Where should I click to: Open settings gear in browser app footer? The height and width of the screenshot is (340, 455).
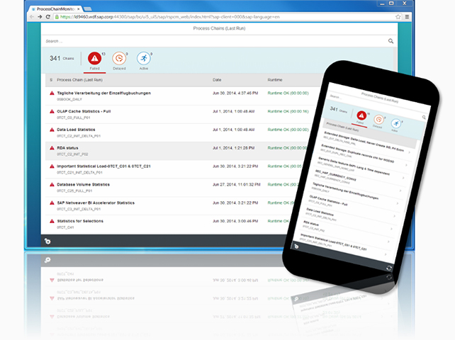point(47,241)
